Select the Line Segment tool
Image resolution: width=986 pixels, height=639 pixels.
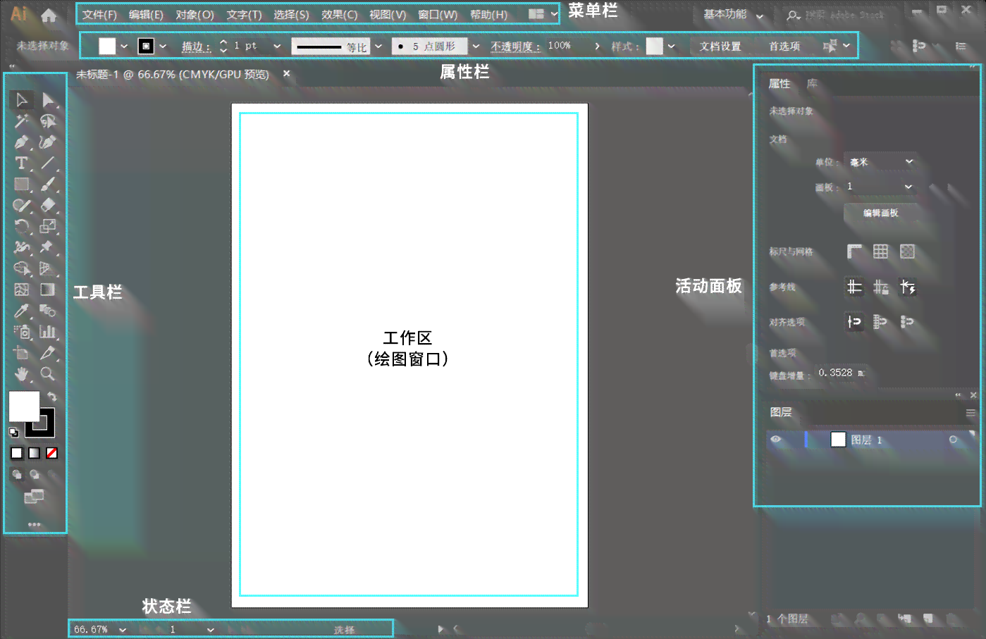[48, 163]
